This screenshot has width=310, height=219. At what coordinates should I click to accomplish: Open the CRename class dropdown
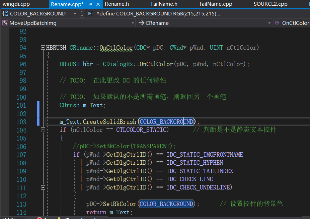point(270,22)
